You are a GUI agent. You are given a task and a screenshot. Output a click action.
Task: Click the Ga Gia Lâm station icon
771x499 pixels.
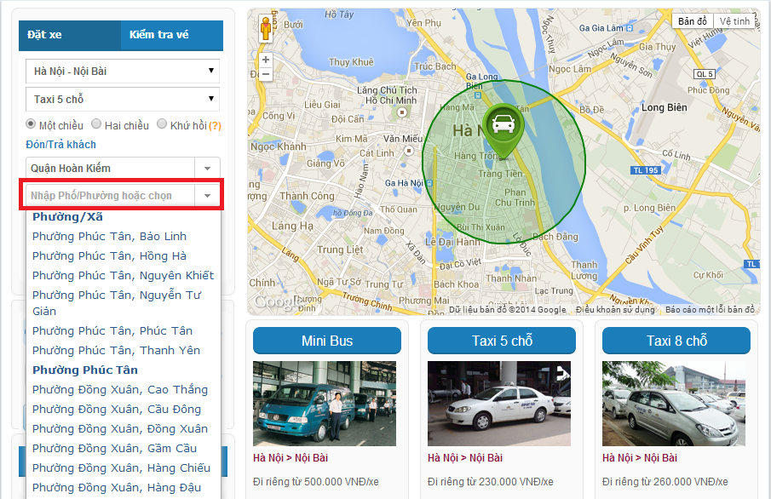(630, 28)
